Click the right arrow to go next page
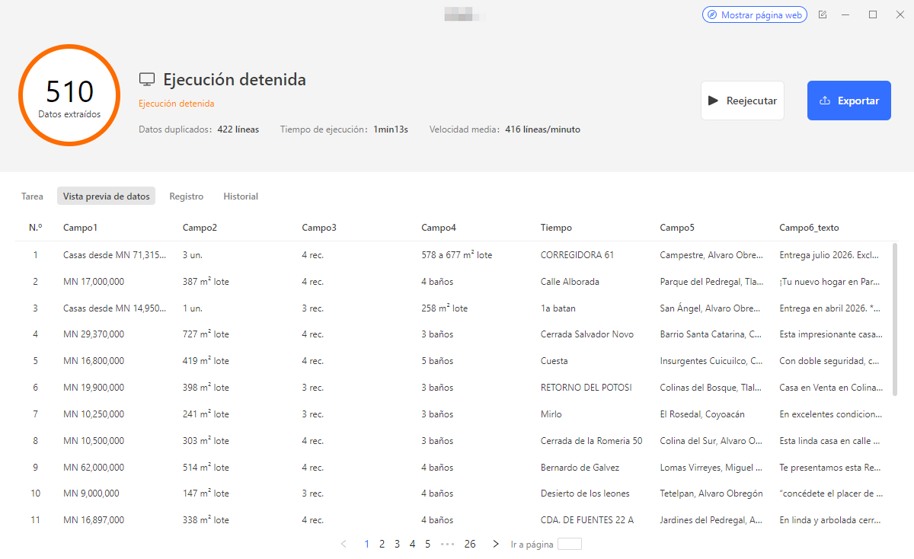Viewport: 914px width, 559px height. click(x=496, y=544)
